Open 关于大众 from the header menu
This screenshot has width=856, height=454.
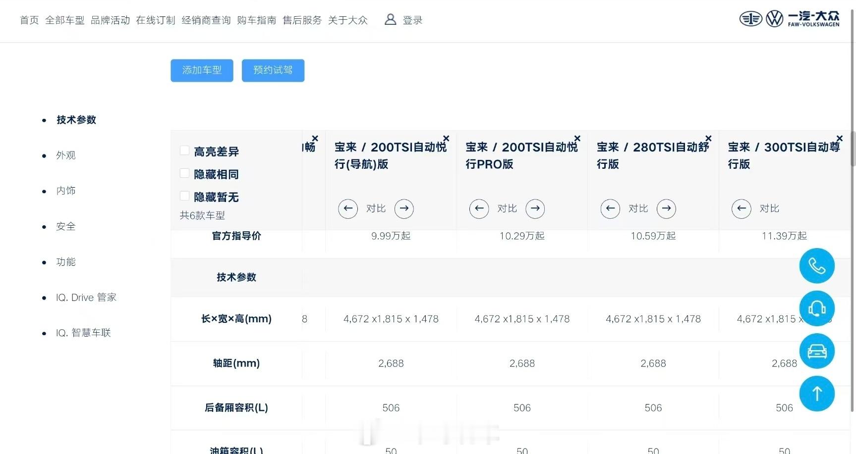pyautogui.click(x=348, y=20)
